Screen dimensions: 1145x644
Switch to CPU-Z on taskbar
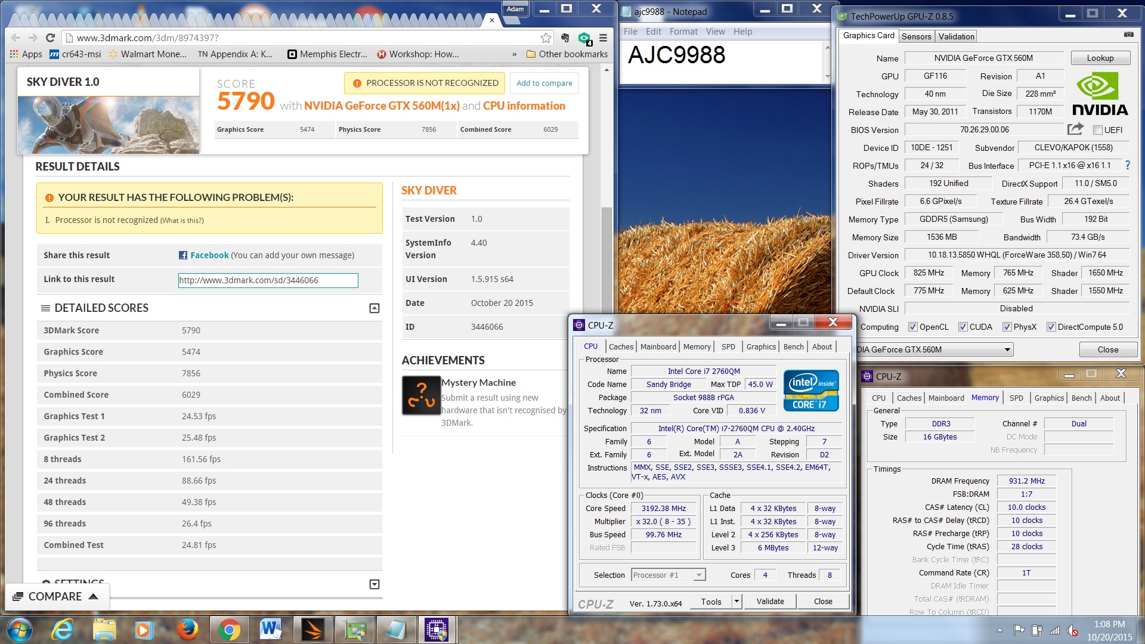[x=438, y=630]
